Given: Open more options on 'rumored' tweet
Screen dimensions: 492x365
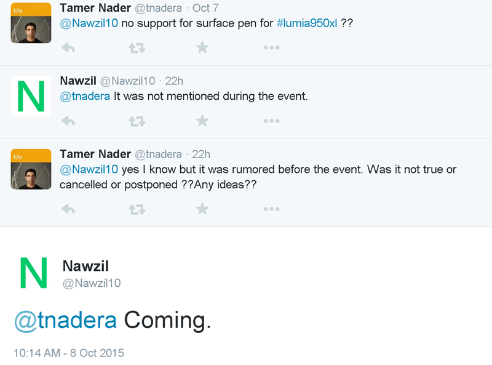Looking at the screenshot, I should tap(271, 209).
